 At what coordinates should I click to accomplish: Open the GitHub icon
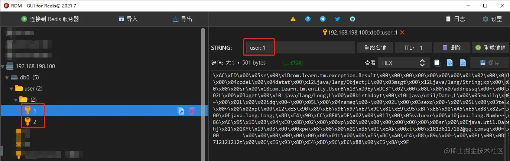[x=352, y=19]
